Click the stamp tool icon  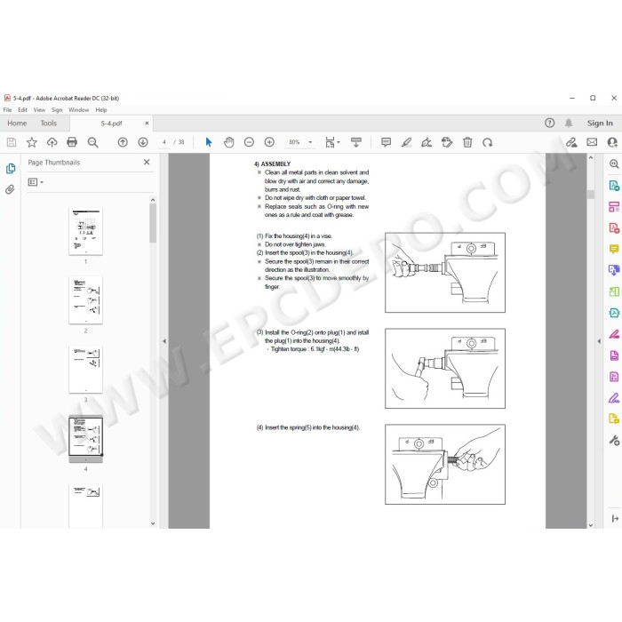click(x=447, y=142)
